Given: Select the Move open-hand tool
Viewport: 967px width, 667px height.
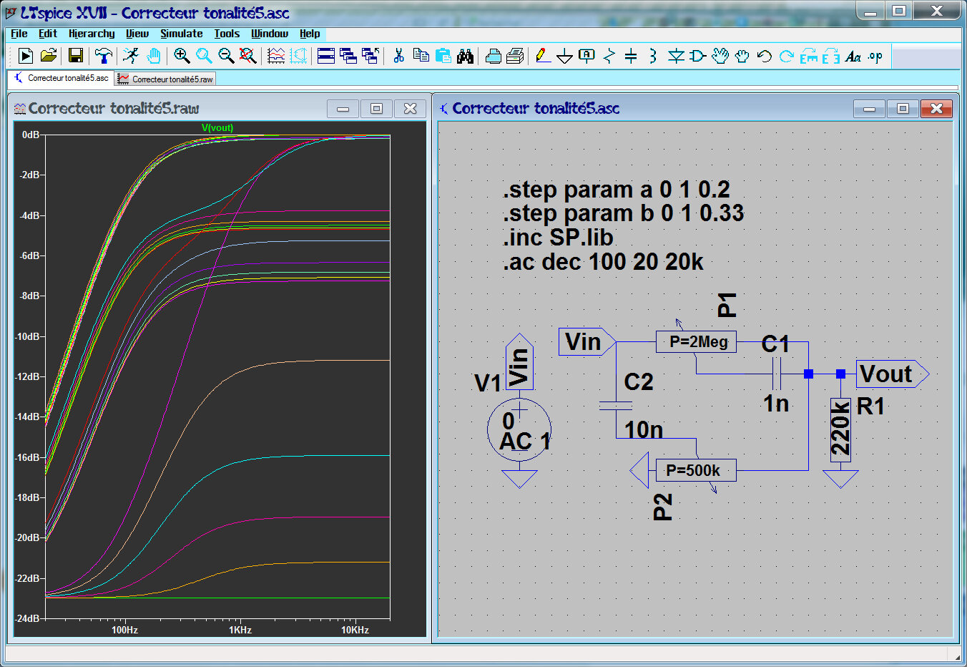Looking at the screenshot, I should tap(720, 56).
